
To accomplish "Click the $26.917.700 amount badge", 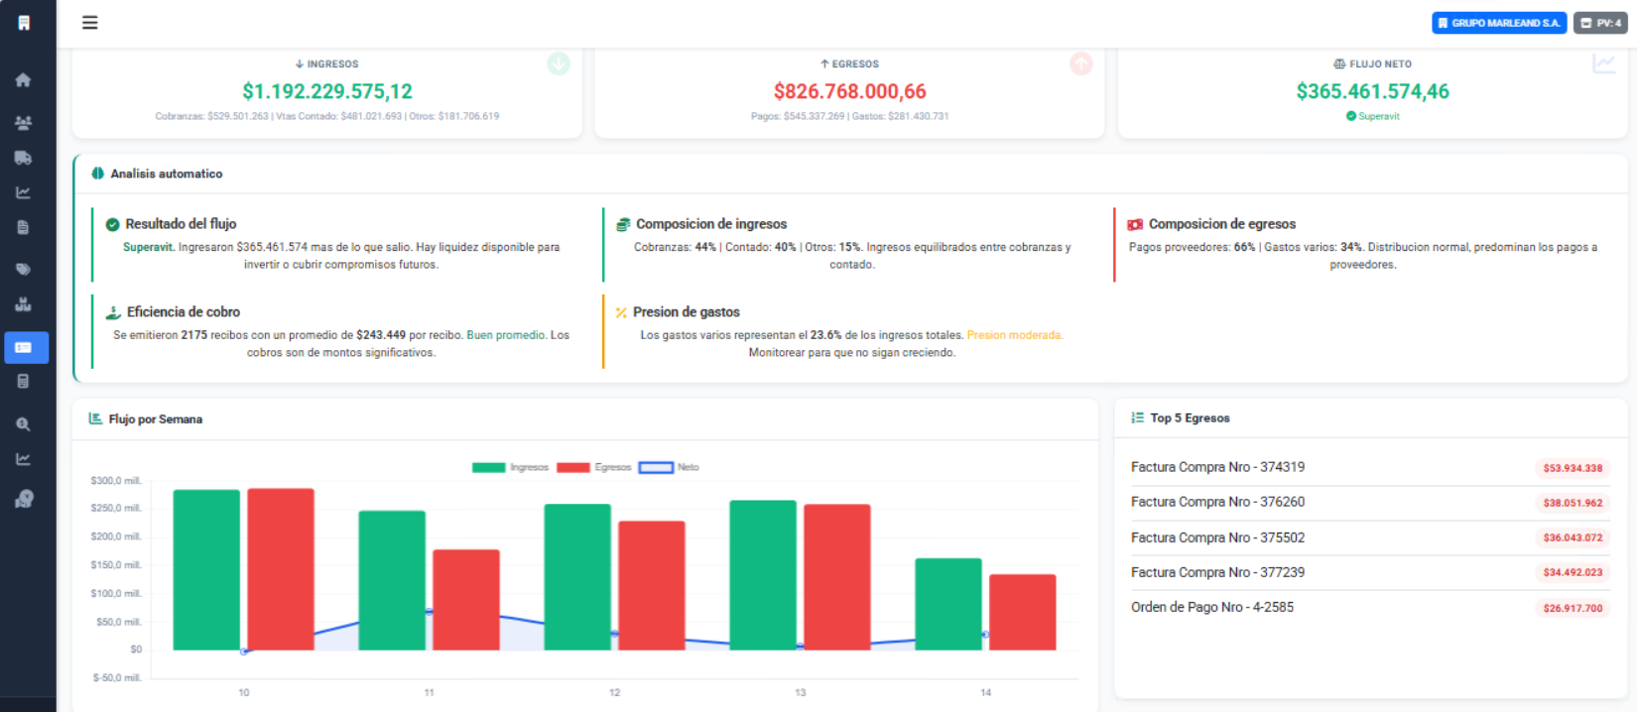I will coord(1573,608).
